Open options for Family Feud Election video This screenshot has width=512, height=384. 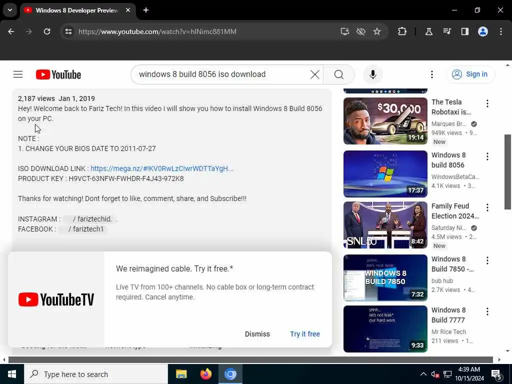(487, 207)
